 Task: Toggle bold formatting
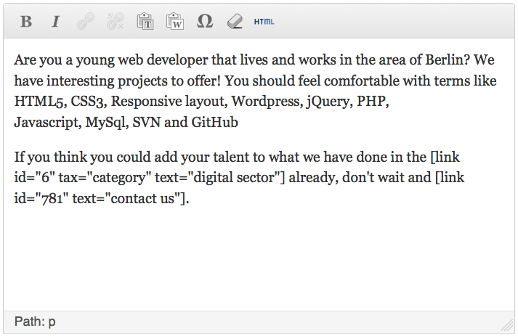pos(26,22)
